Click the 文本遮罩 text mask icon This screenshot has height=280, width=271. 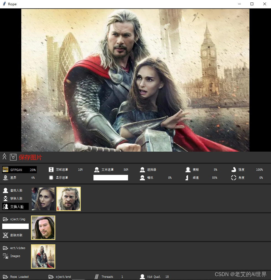click(x=97, y=170)
